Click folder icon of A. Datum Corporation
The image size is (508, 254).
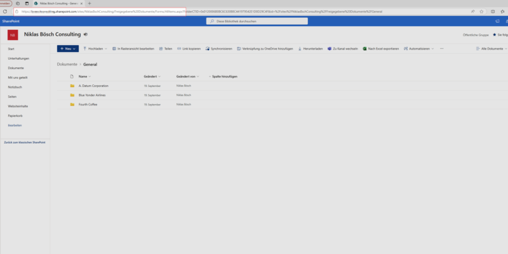coord(72,86)
